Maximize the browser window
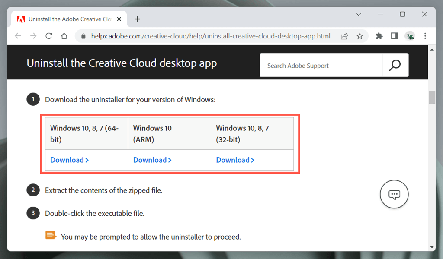The width and height of the screenshot is (443, 259). (x=402, y=14)
